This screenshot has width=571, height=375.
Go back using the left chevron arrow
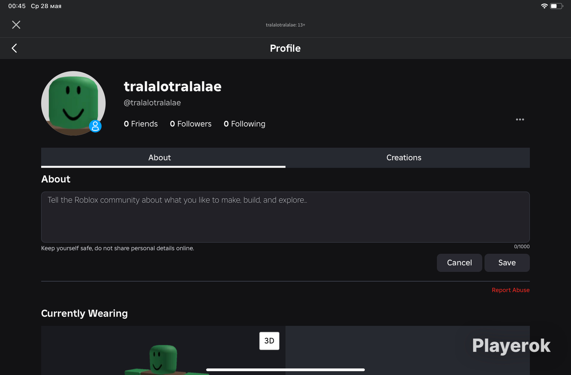coord(14,48)
